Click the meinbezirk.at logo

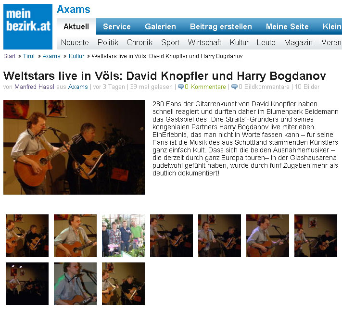click(28, 26)
